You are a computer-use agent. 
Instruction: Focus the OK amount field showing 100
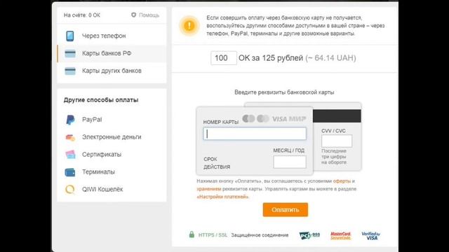[x=224, y=58]
